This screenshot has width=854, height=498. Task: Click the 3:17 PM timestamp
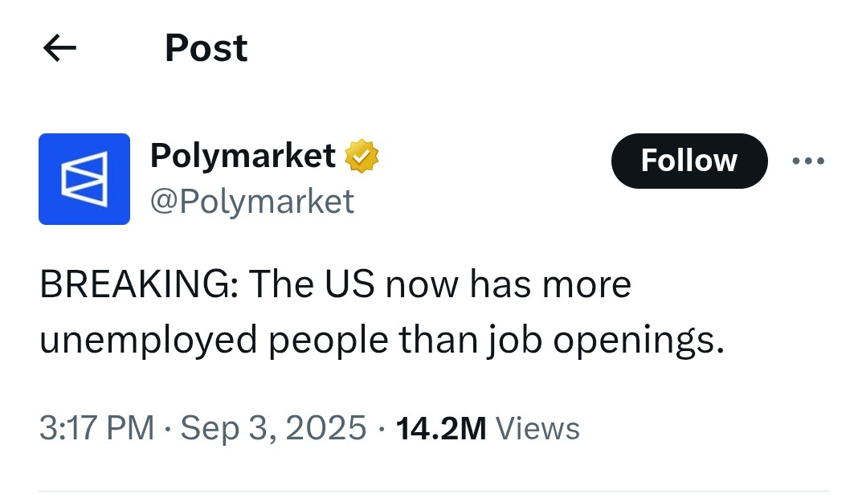(96, 428)
